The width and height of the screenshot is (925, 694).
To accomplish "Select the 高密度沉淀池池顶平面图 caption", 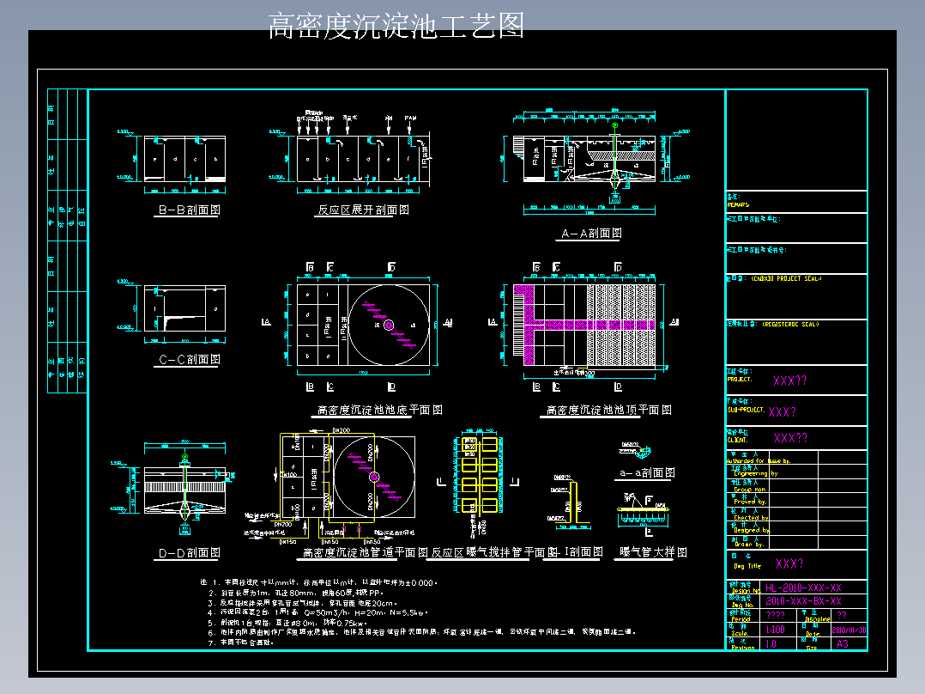I will (x=609, y=410).
